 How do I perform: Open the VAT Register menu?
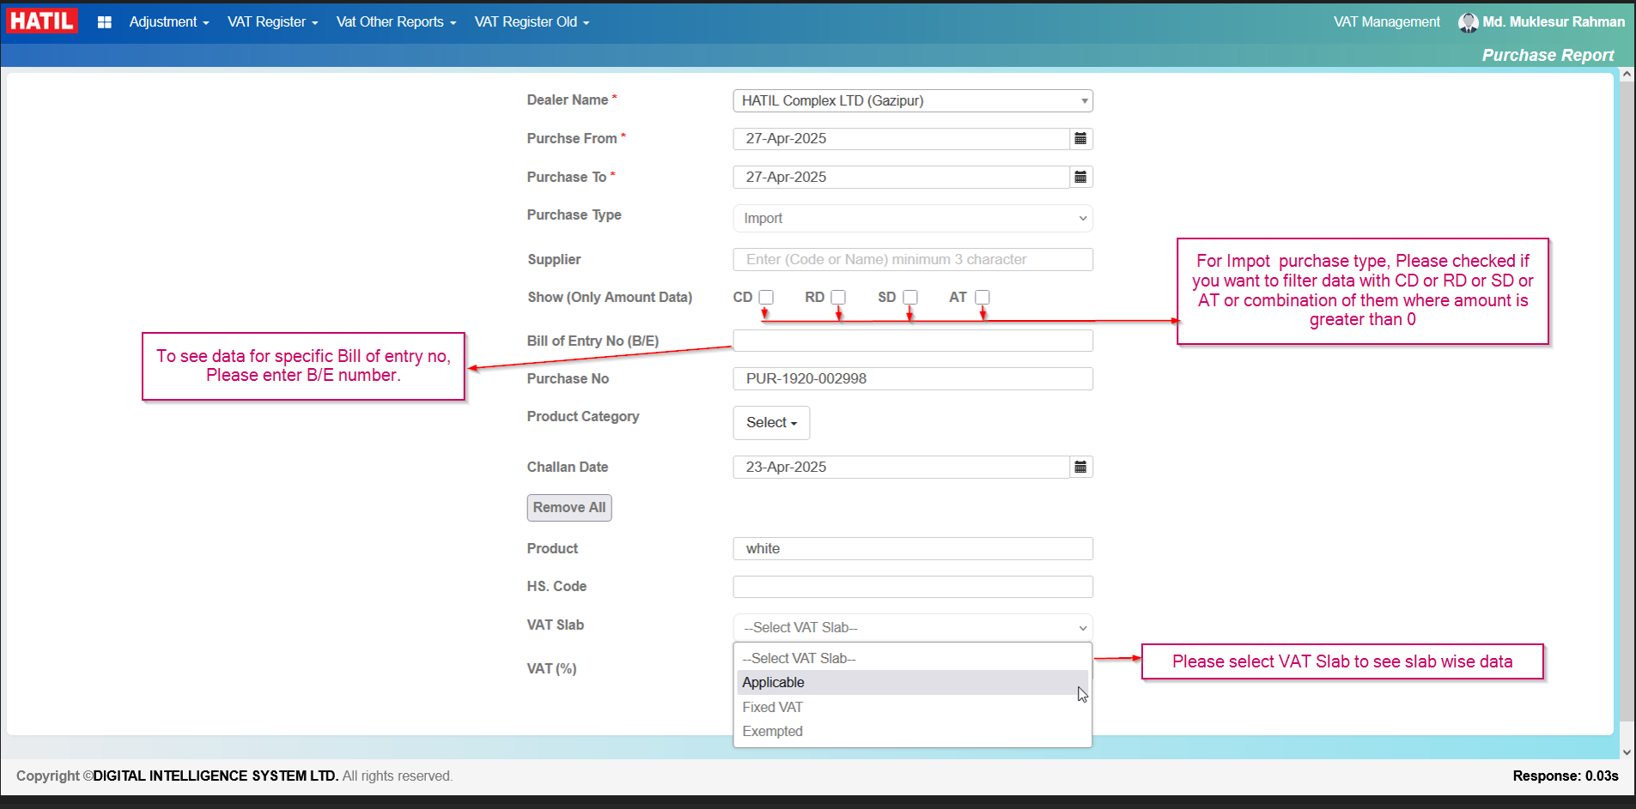click(x=272, y=22)
